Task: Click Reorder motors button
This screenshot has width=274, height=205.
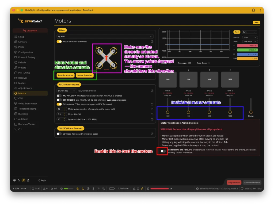Action: click(x=66, y=75)
